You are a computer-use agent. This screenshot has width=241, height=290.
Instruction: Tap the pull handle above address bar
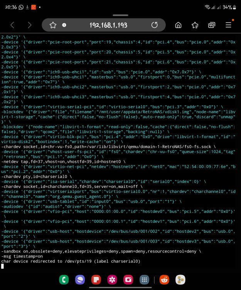pos(120,15)
